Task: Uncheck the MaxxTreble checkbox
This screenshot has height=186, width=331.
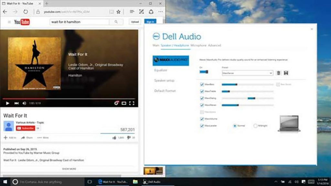Action: pos(202,91)
